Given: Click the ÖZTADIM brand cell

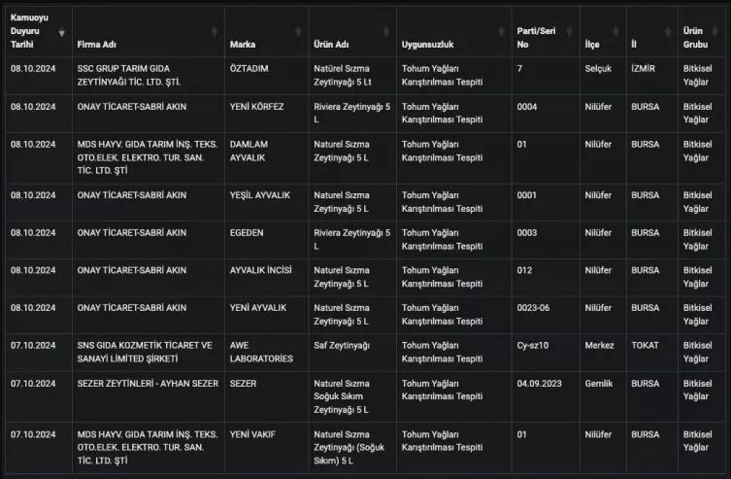Looking at the screenshot, I should [249, 69].
